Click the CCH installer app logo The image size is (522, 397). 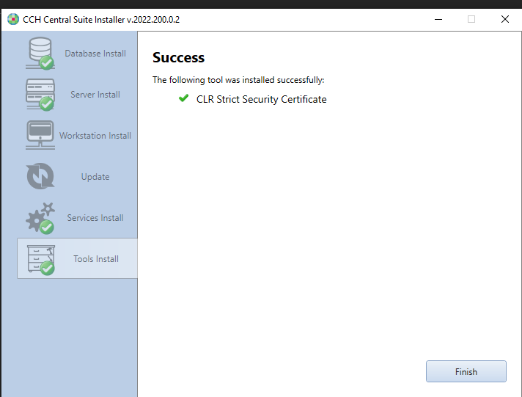tap(13, 19)
